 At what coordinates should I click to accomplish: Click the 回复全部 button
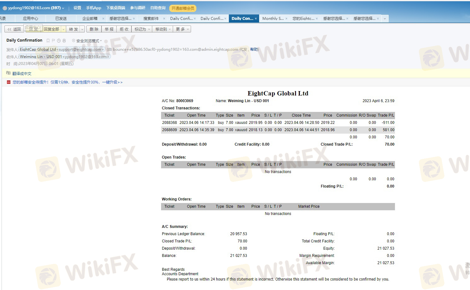tap(51, 29)
